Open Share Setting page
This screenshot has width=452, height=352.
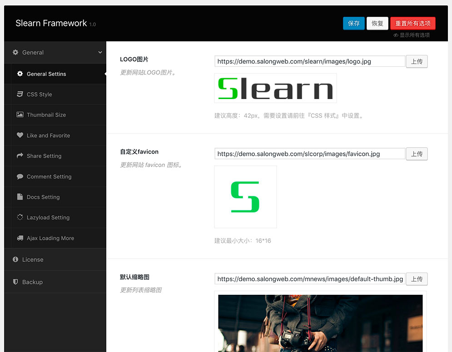(x=55, y=156)
